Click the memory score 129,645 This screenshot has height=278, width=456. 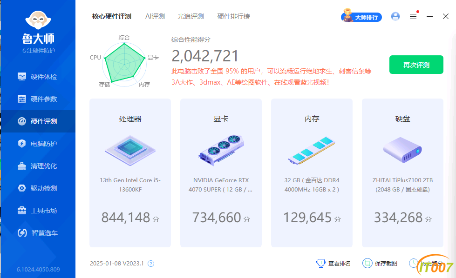(x=307, y=218)
